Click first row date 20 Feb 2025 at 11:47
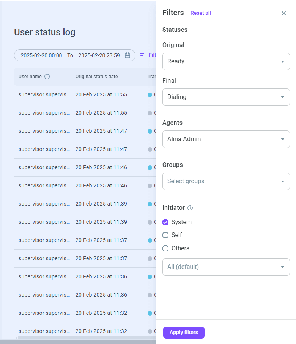Viewport: 296px width, 344px height. 101,131
